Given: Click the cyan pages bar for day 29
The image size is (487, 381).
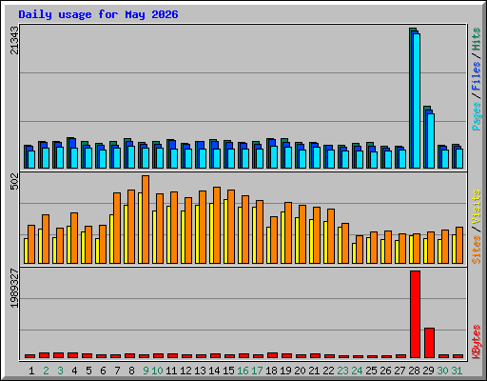Looking at the screenshot, I should [x=431, y=141].
